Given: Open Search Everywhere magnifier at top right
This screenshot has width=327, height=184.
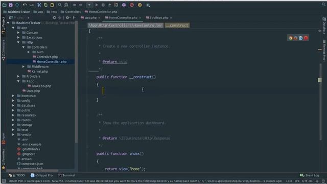Looking at the screenshot, I should coord(323,4).
